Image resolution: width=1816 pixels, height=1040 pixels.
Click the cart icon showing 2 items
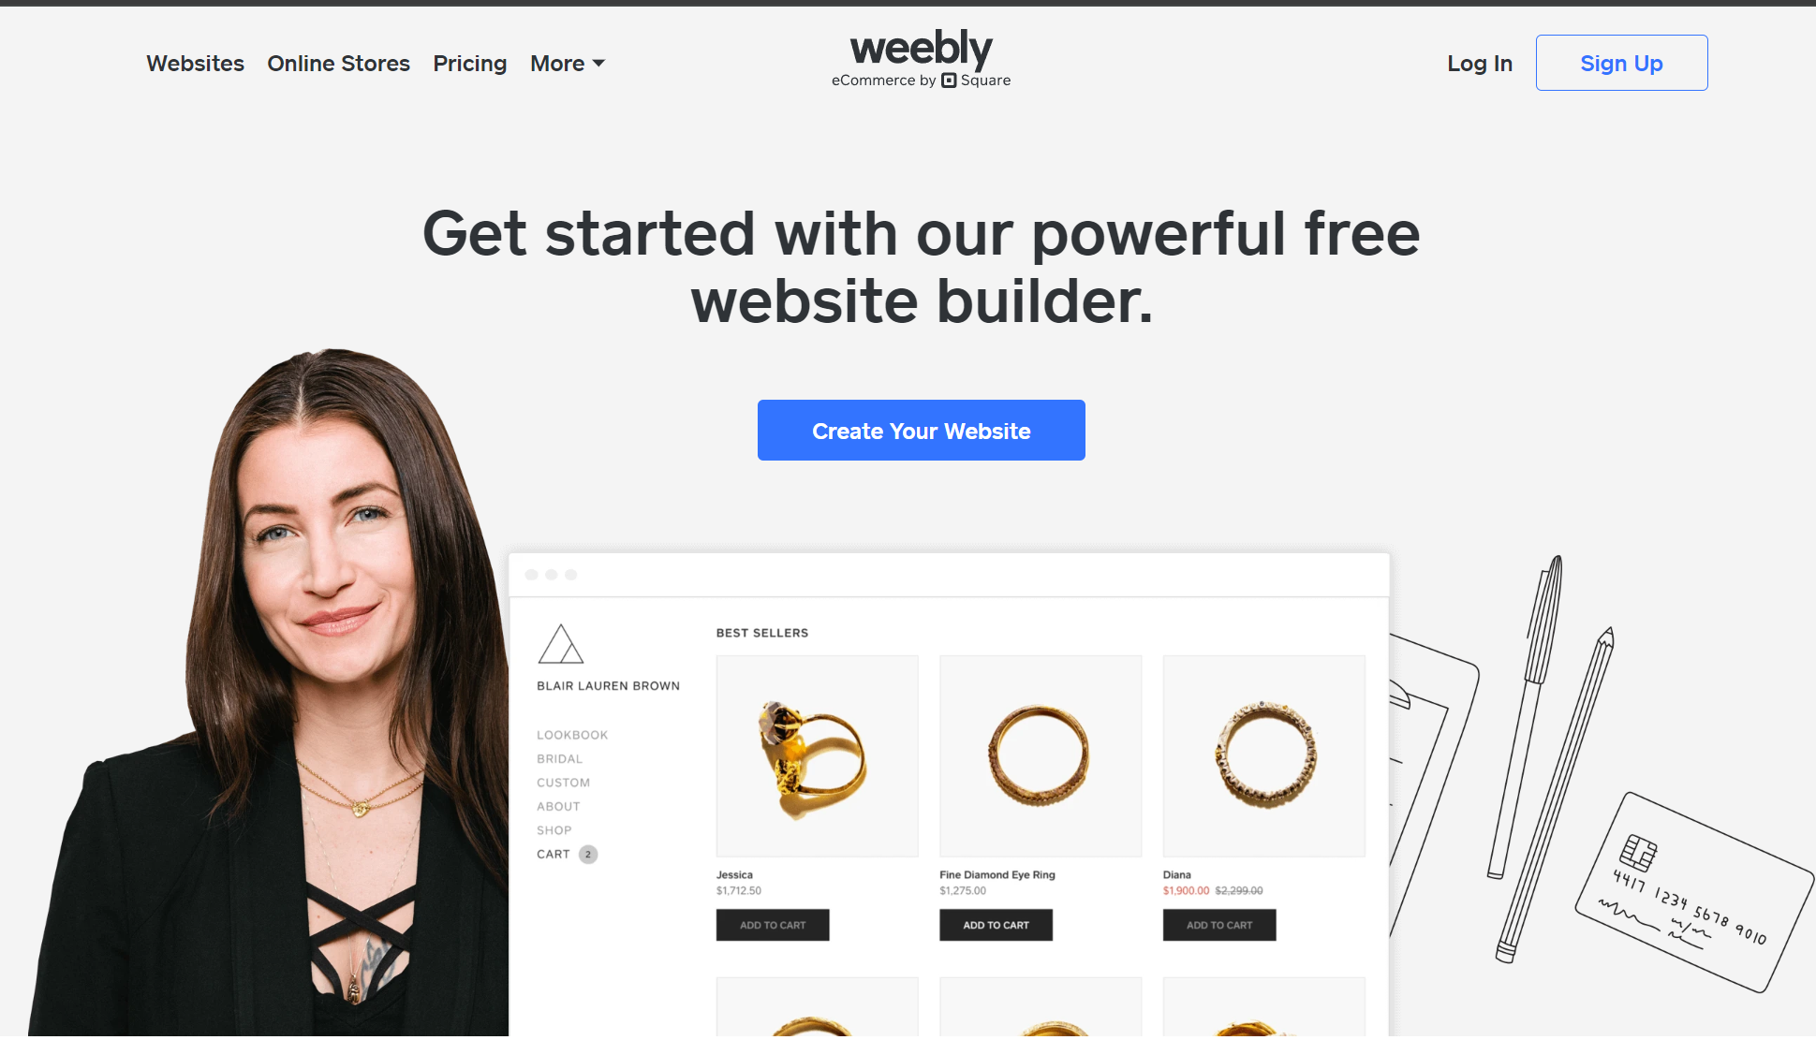(587, 853)
